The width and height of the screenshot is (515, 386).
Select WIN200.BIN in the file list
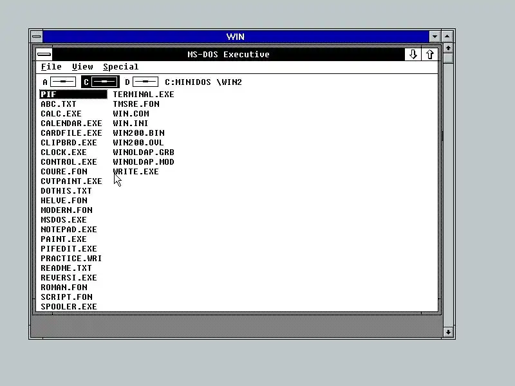(139, 133)
